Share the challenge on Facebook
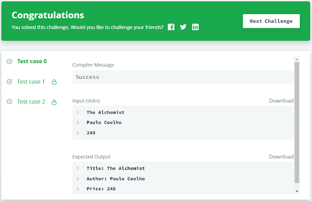Viewport: 312px width, 201px height. (x=171, y=27)
